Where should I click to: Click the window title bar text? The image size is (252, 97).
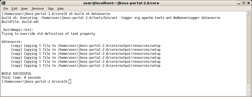121,3
